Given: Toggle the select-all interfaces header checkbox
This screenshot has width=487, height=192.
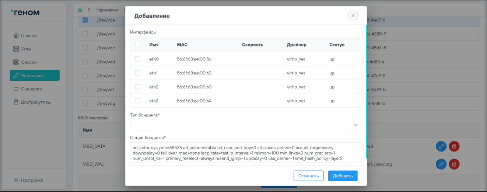Looking at the screenshot, I should 138,45.
